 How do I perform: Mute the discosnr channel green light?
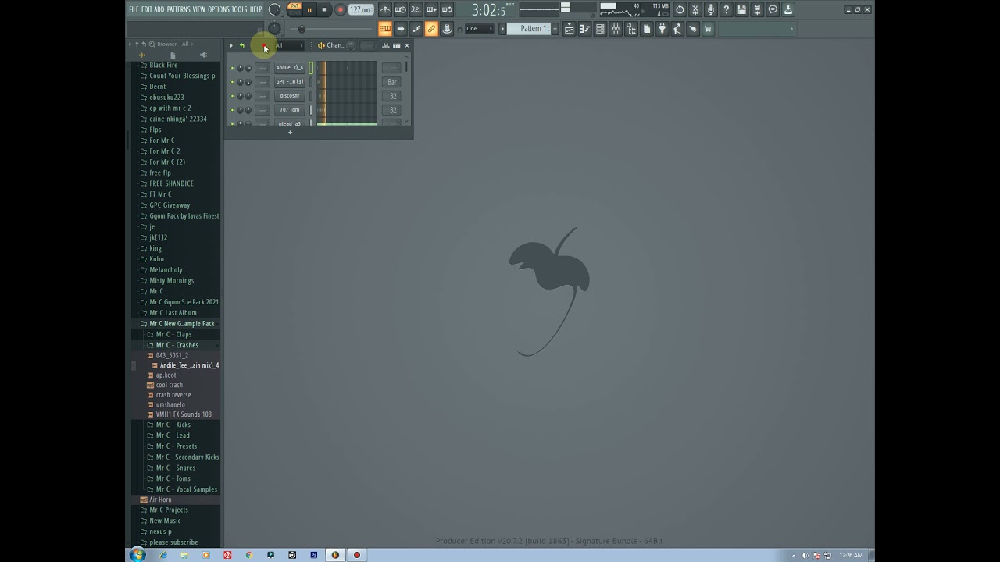click(232, 96)
